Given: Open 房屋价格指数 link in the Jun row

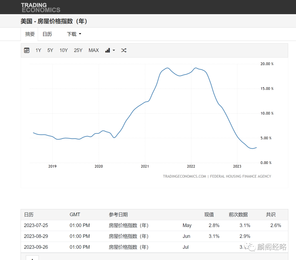Looking at the screenshot, I should (x=129, y=236).
